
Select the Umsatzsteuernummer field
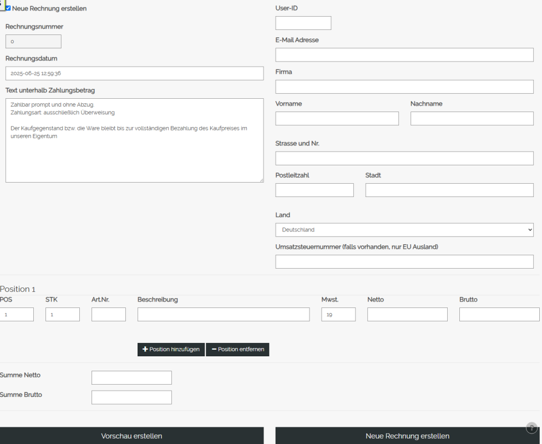tap(404, 261)
